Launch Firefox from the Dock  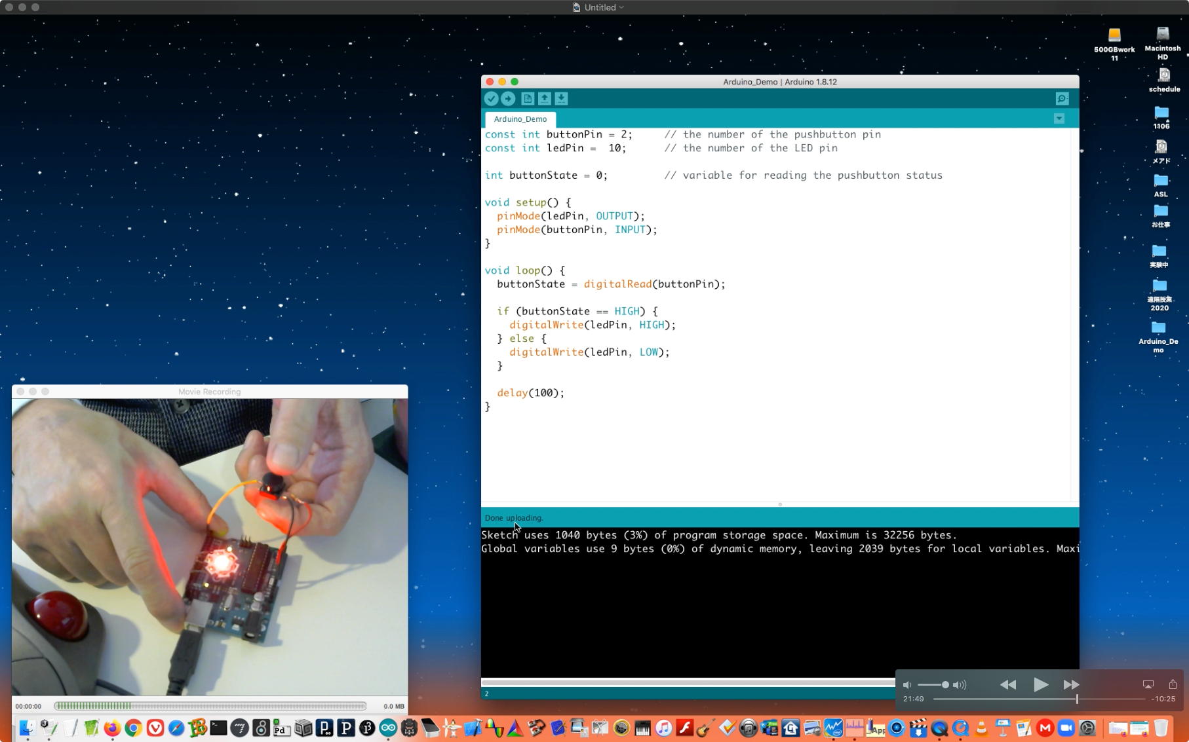(112, 728)
